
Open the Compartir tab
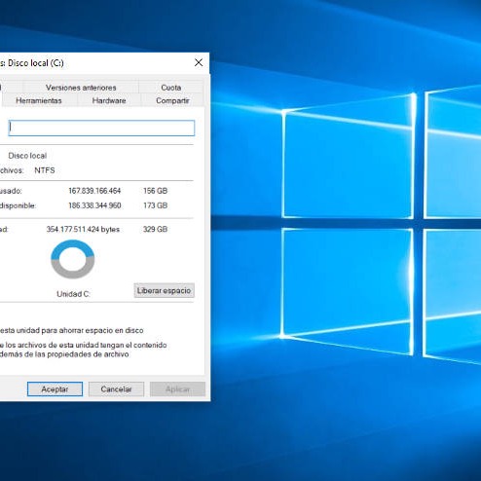tap(172, 100)
